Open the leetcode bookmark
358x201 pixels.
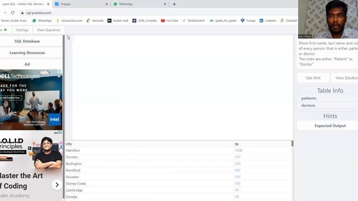pyautogui.click(x=95, y=21)
